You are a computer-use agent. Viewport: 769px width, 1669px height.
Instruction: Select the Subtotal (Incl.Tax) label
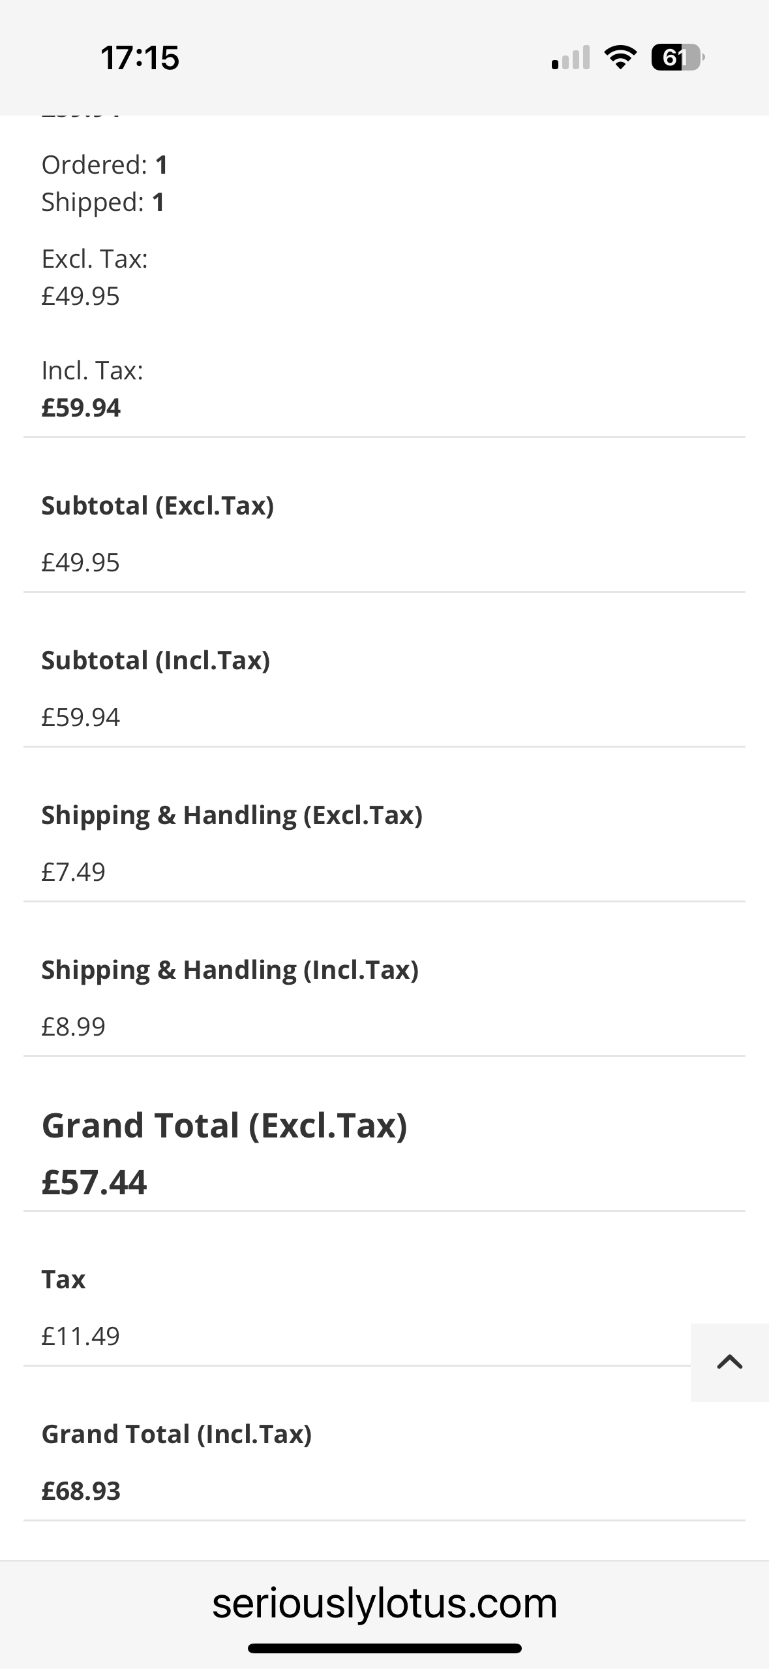pyautogui.click(x=156, y=660)
